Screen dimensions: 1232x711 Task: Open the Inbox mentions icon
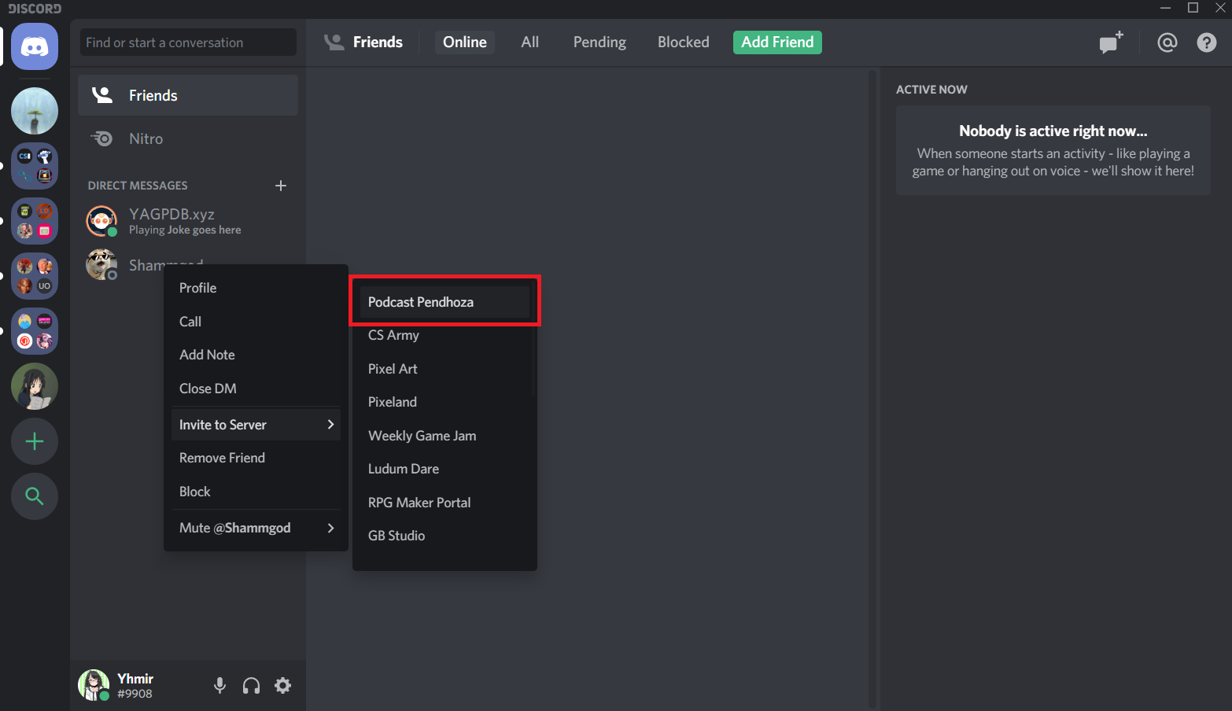pyautogui.click(x=1167, y=42)
